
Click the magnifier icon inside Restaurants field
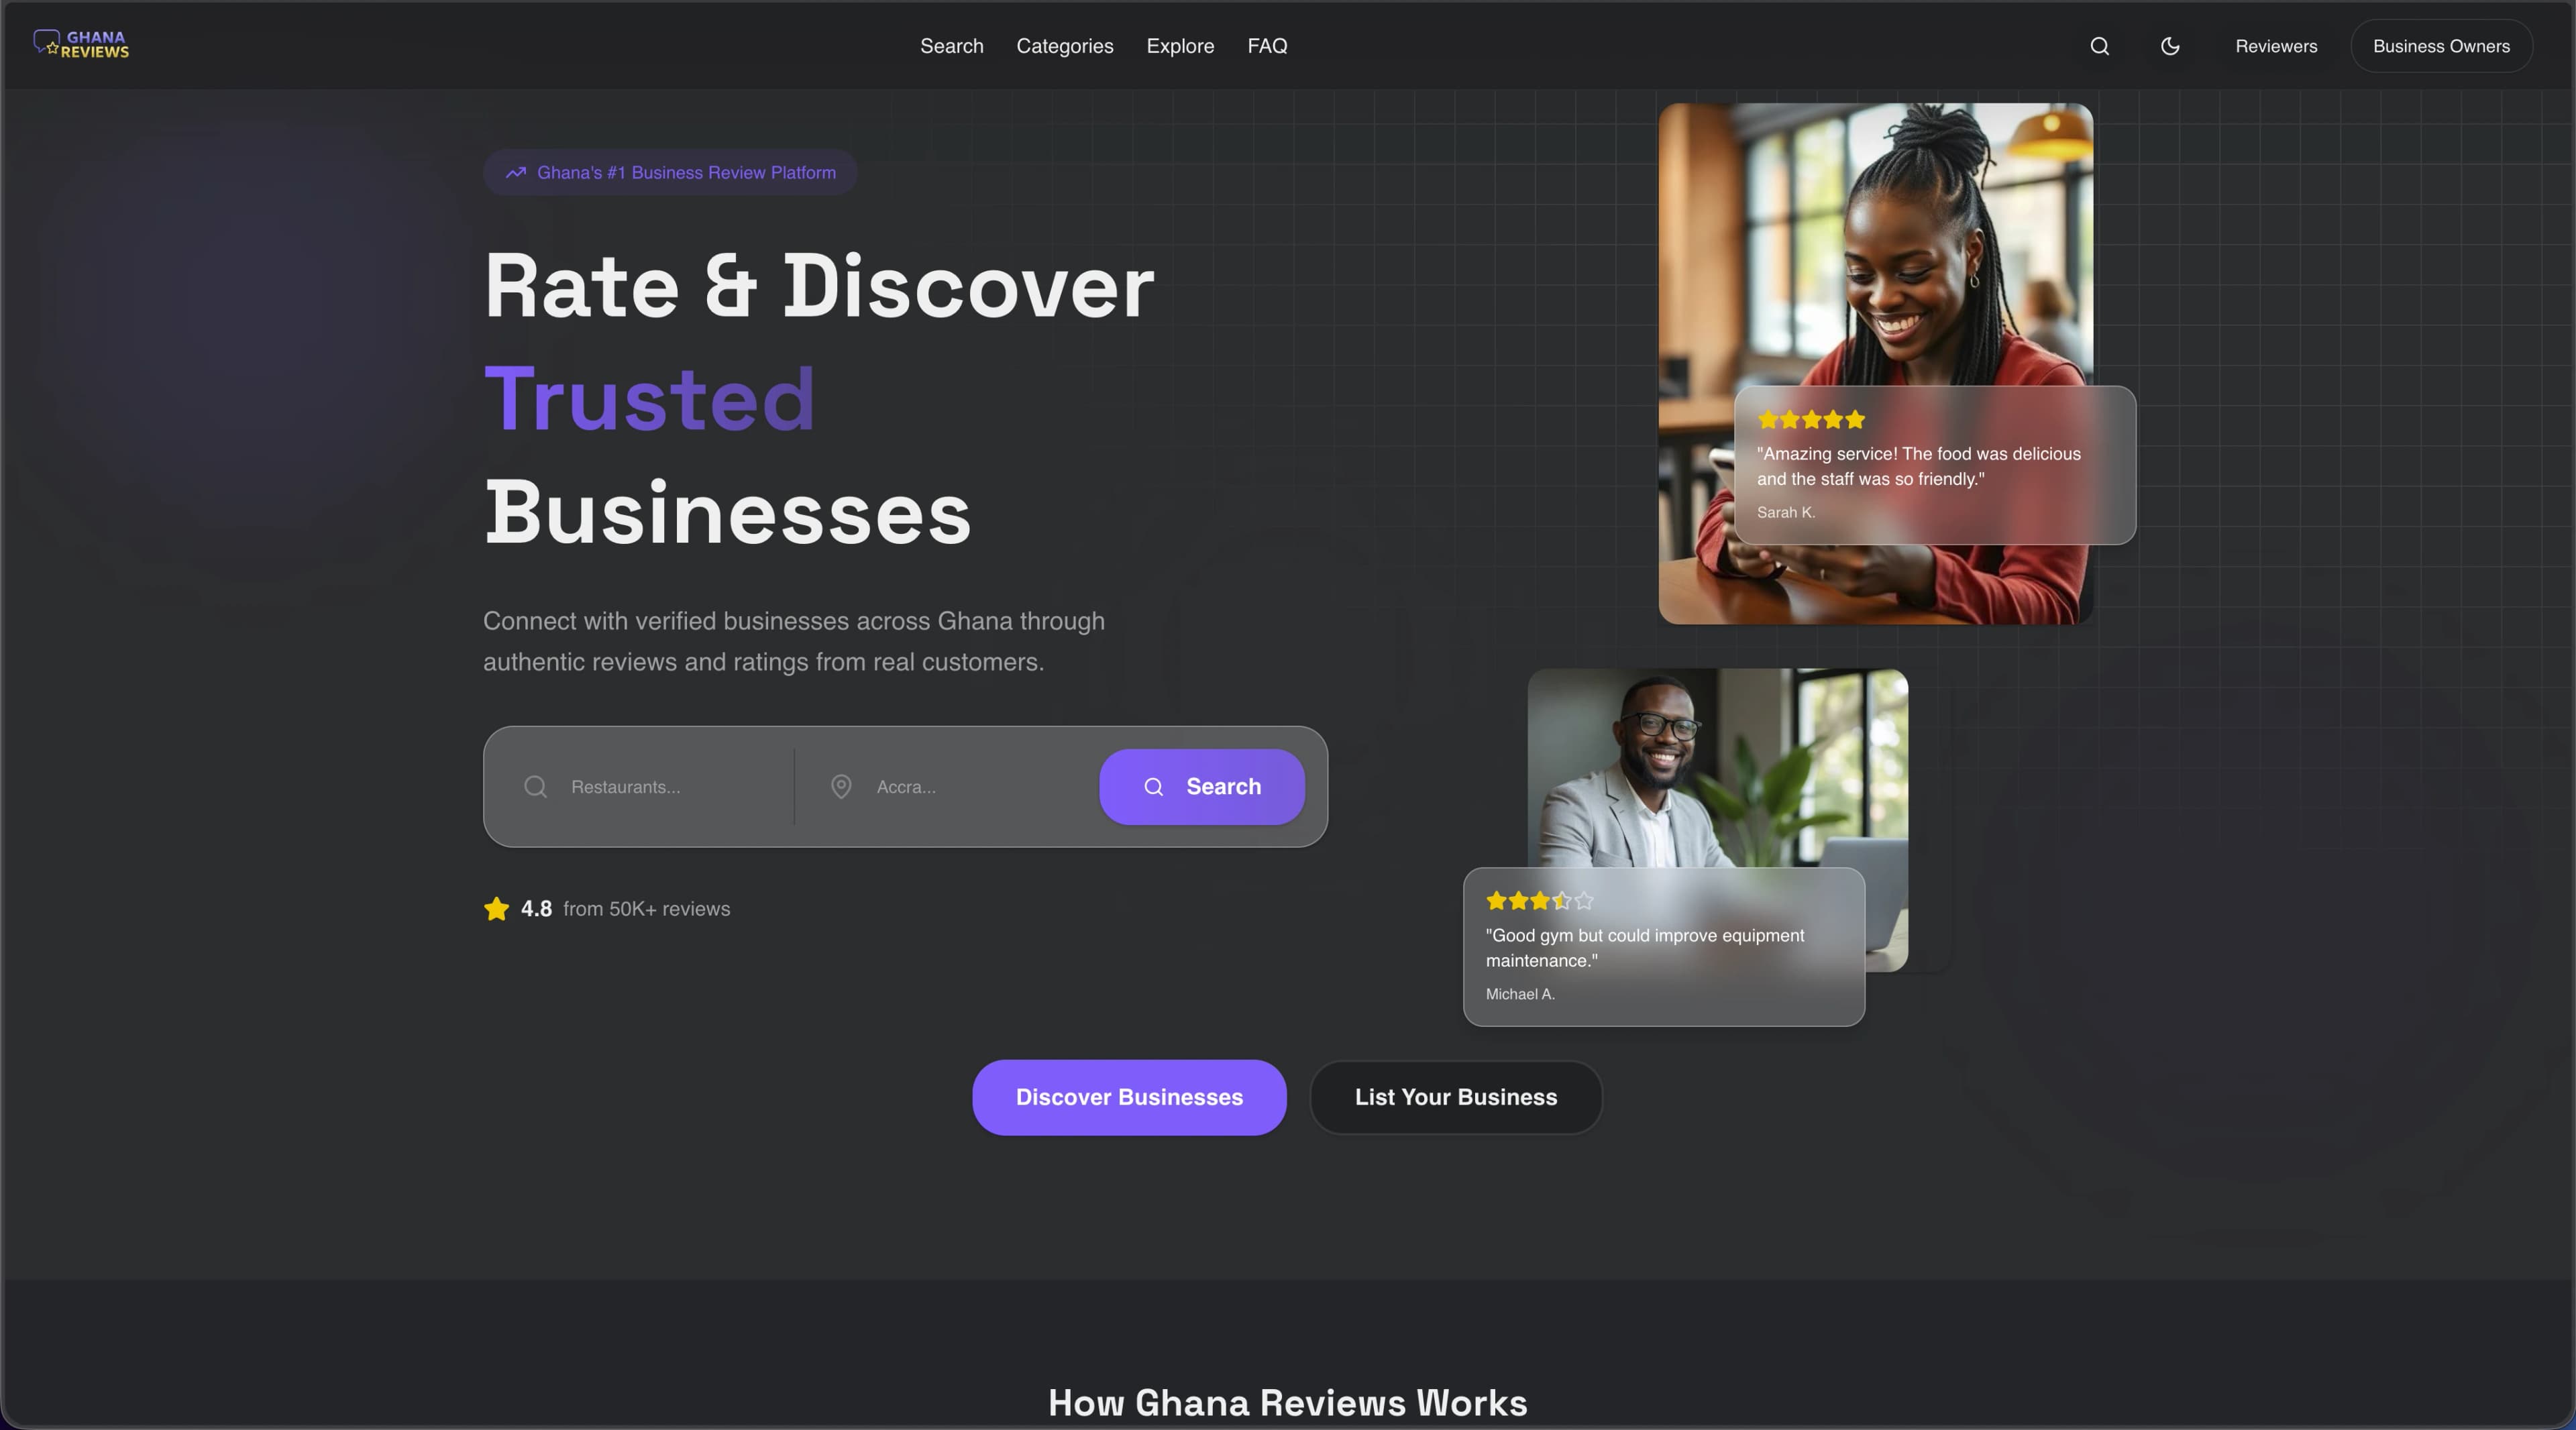click(535, 787)
